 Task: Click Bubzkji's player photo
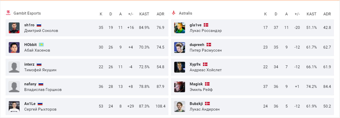point(180,106)
